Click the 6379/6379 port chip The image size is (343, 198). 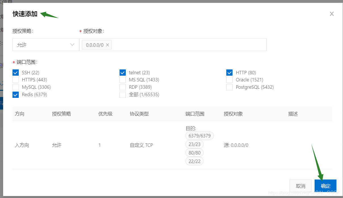click(x=199, y=136)
